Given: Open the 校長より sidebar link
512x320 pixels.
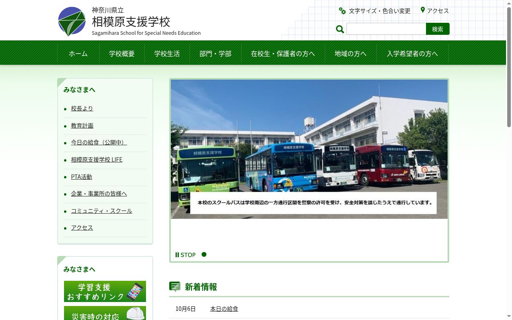Looking at the screenshot, I should tap(82, 108).
